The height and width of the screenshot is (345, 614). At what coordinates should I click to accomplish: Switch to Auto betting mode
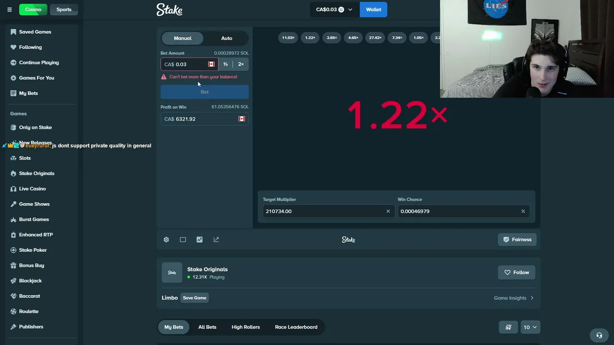tap(226, 38)
